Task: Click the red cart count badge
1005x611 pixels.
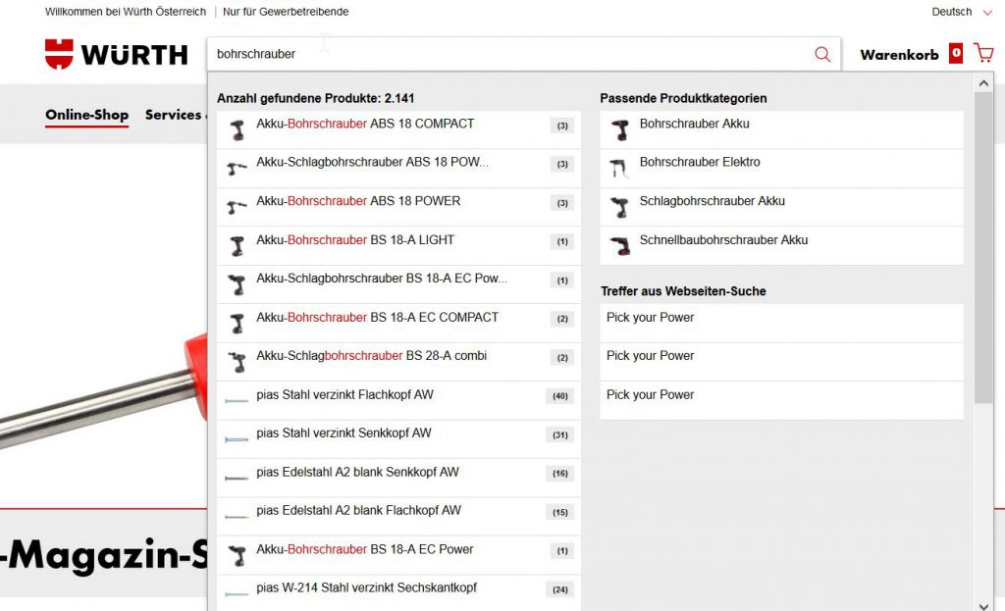Action: pyautogui.click(x=956, y=53)
